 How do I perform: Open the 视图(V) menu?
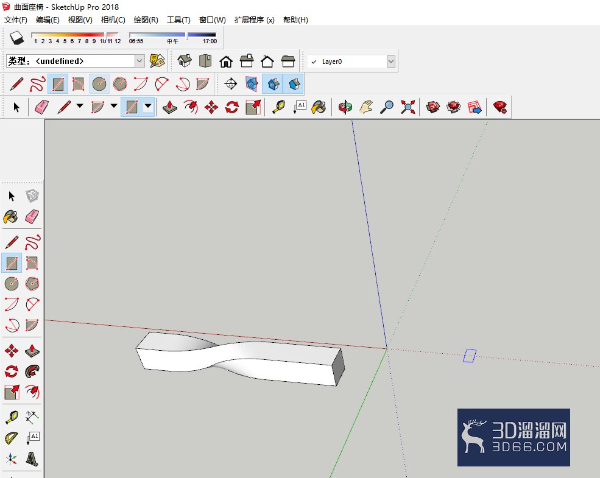(80, 20)
